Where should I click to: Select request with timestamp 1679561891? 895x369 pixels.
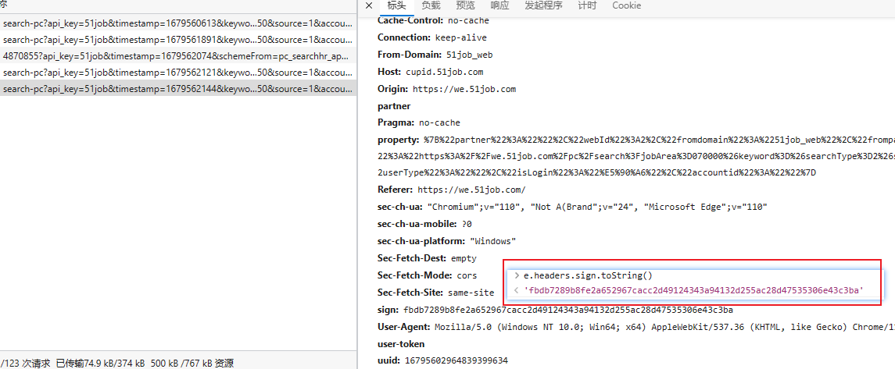tap(177, 40)
